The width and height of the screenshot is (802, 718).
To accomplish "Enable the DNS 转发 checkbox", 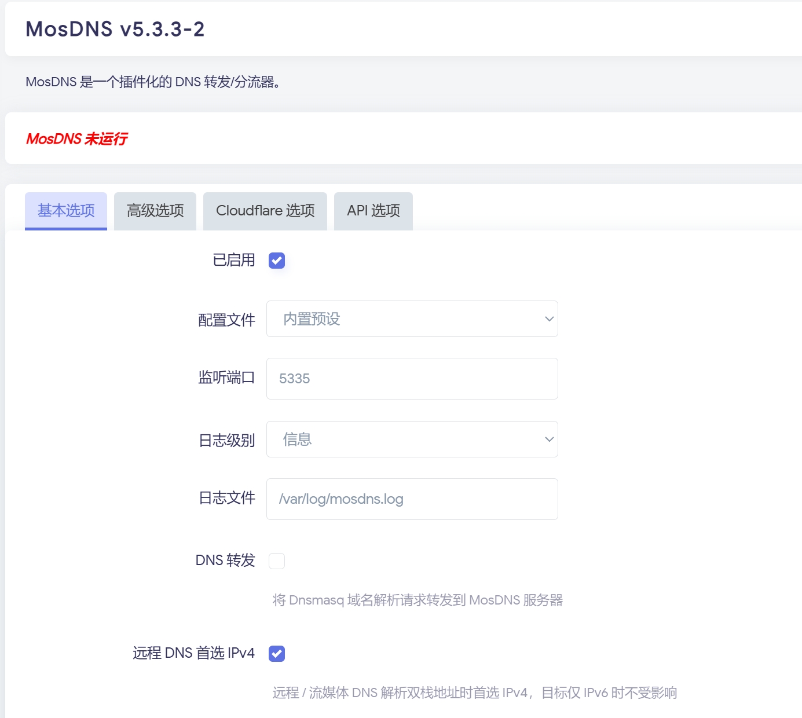I will 277,561.
